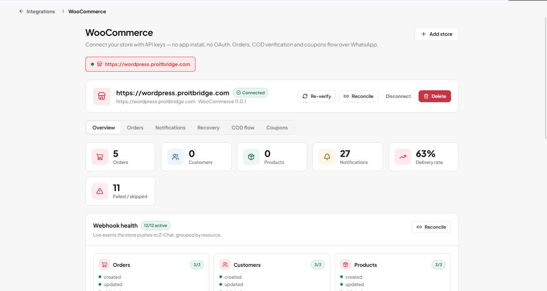Image resolution: width=547 pixels, height=291 pixels.
Task: Click the cart icon on the Orders stat card
Action: pyautogui.click(x=100, y=157)
